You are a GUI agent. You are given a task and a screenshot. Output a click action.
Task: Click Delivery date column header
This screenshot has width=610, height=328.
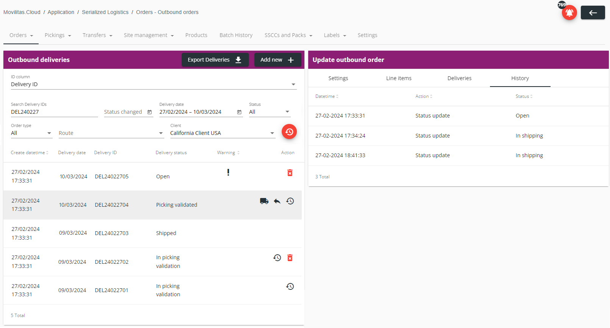coord(72,153)
